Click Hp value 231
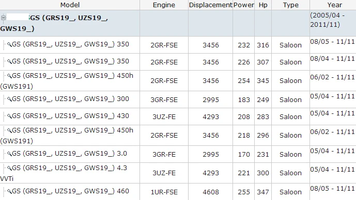The height and width of the screenshot is (200, 356). (263, 155)
